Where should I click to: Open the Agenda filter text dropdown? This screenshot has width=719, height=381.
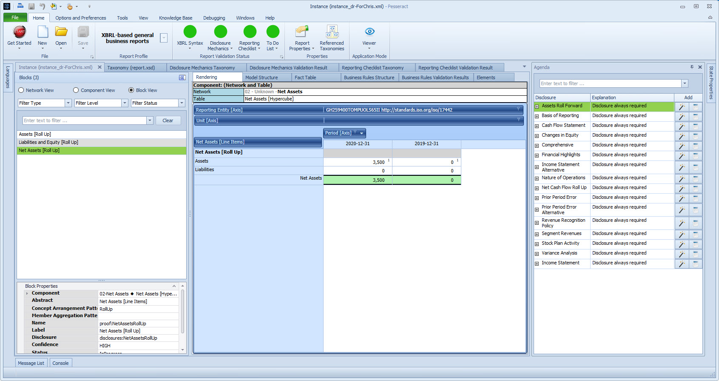click(x=685, y=83)
